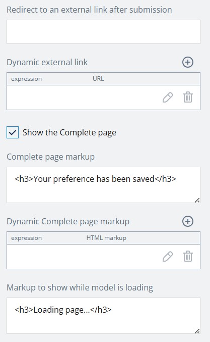Click the 'Markup to show while model is loading' label

pos(80,287)
